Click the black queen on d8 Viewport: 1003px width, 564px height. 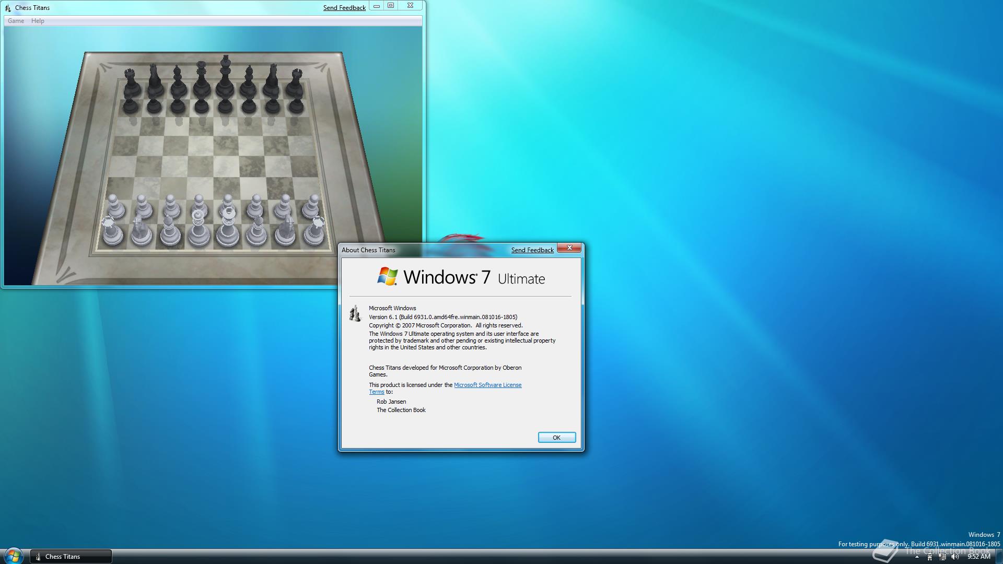pos(201,80)
